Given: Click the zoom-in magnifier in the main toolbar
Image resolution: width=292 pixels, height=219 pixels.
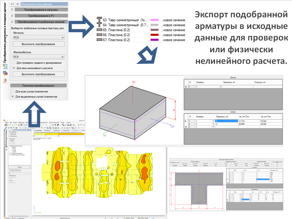Looking at the screenshot, I should click(20, 128).
